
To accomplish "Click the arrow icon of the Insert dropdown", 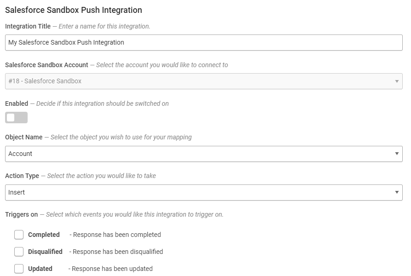I will pos(397,192).
